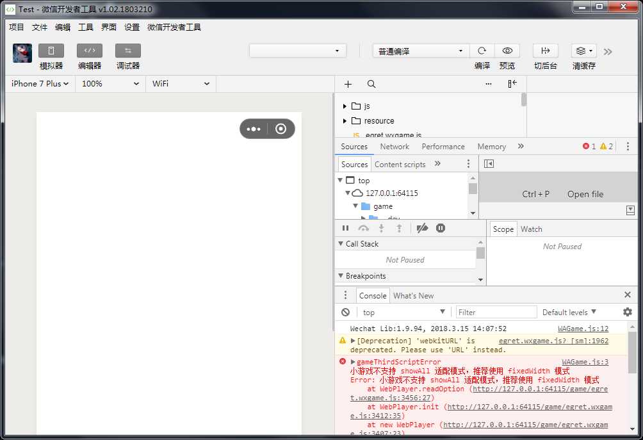Toggle the 调试器 debugger panel

click(128, 51)
